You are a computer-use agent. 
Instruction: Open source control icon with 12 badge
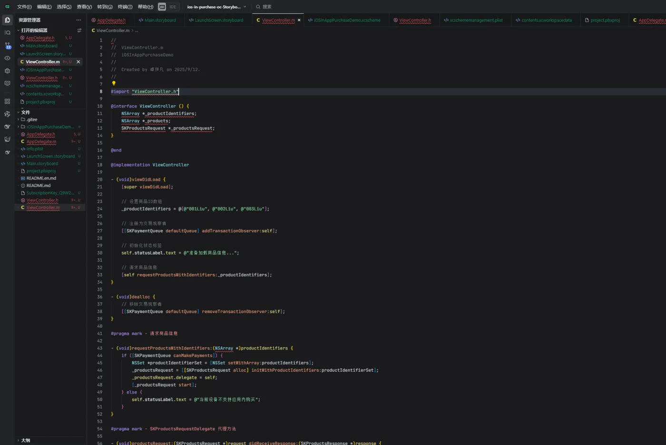7,46
